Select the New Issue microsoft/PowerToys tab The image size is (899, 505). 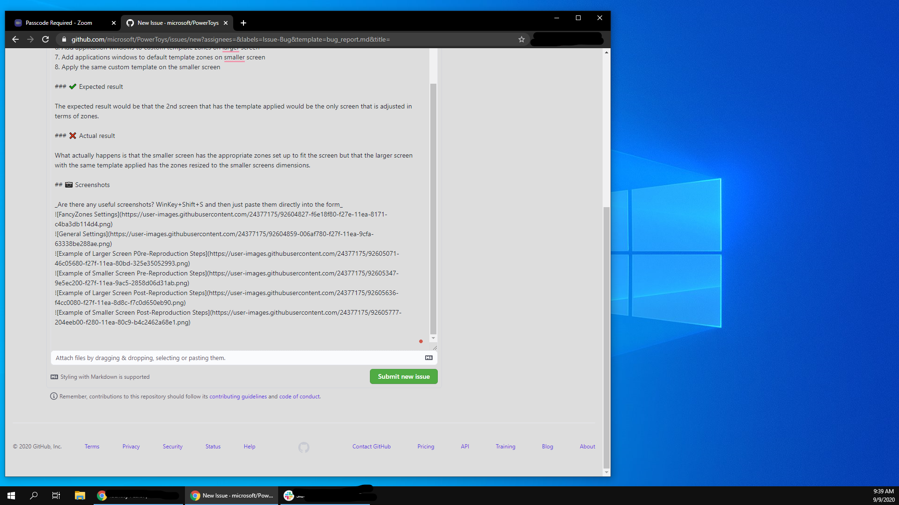click(x=178, y=23)
